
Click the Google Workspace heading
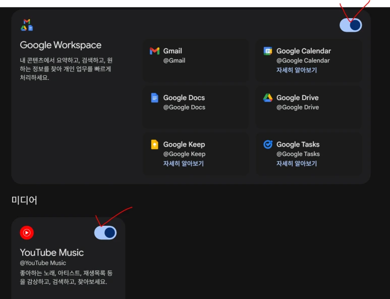pos(61,45)
